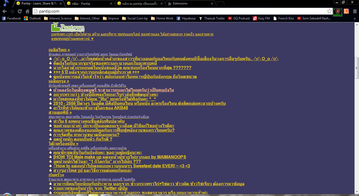Open the 'ลดน้ำหนัก ตอนเย็นหิว กินไรดี ?' topic
Screen dimensions: 359x196
tap(83, 139)
